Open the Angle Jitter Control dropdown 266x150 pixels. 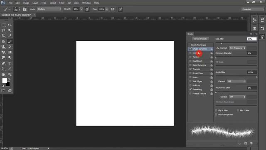236,81
